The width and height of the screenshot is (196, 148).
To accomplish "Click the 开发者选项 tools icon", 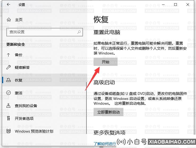I will point(8,118).
